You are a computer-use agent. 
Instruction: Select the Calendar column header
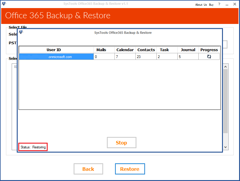(x=125, y=50)
